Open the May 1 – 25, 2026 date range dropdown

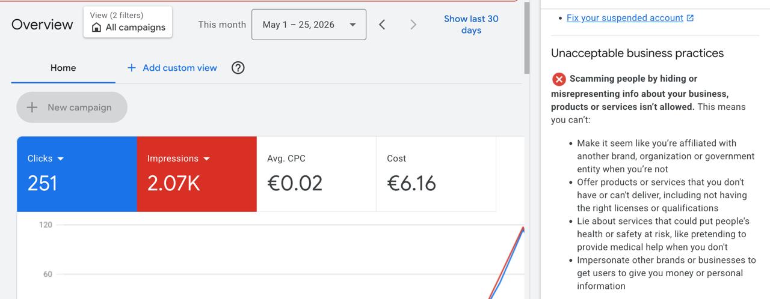(309, 25)
